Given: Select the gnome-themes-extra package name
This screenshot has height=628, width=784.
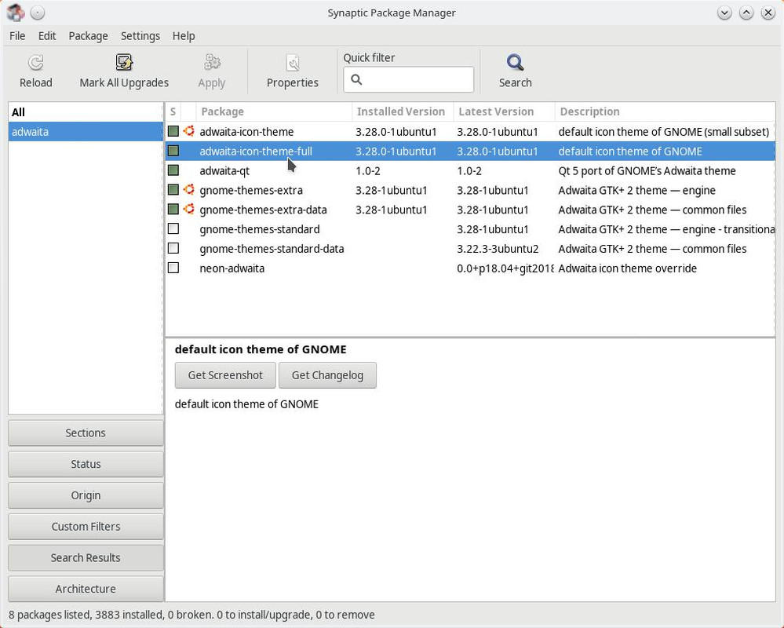Looking at the screenshot, I should [x=251, y=190].
